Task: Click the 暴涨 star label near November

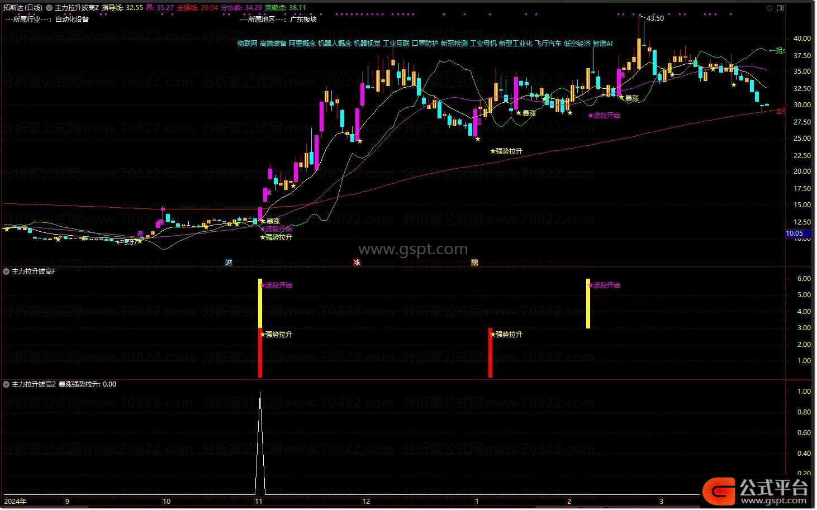Action: pos(270,221)
